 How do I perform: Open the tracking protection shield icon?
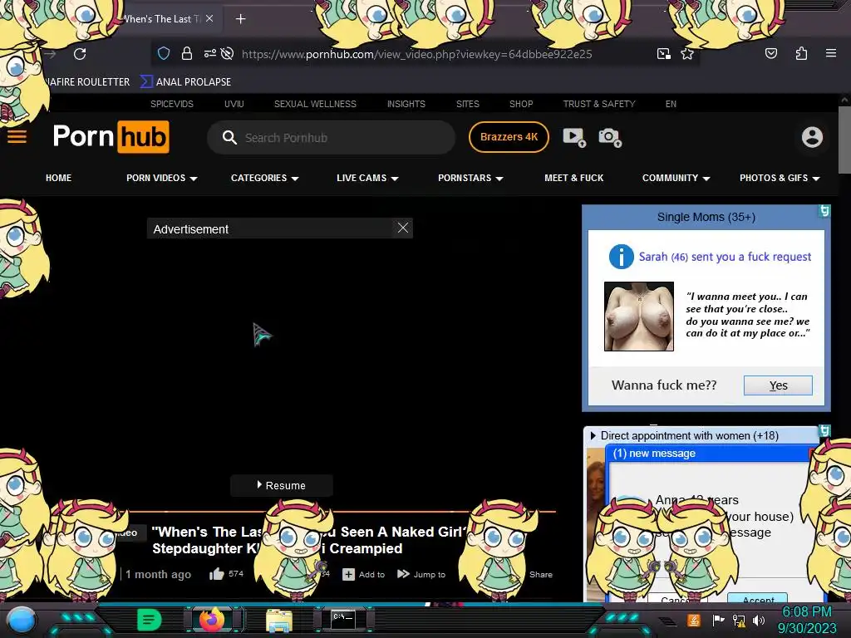click(164, 53)
